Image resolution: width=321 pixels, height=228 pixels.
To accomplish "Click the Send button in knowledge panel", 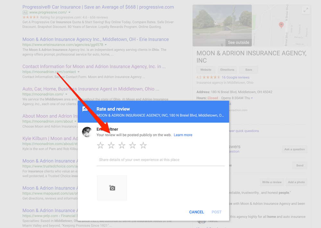I will pos(300,165).
